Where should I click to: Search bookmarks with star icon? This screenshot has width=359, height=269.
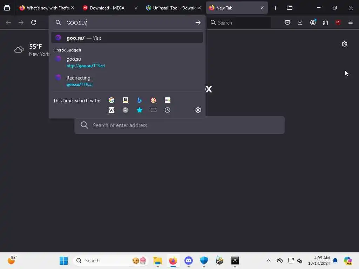(x=140, y=110)
